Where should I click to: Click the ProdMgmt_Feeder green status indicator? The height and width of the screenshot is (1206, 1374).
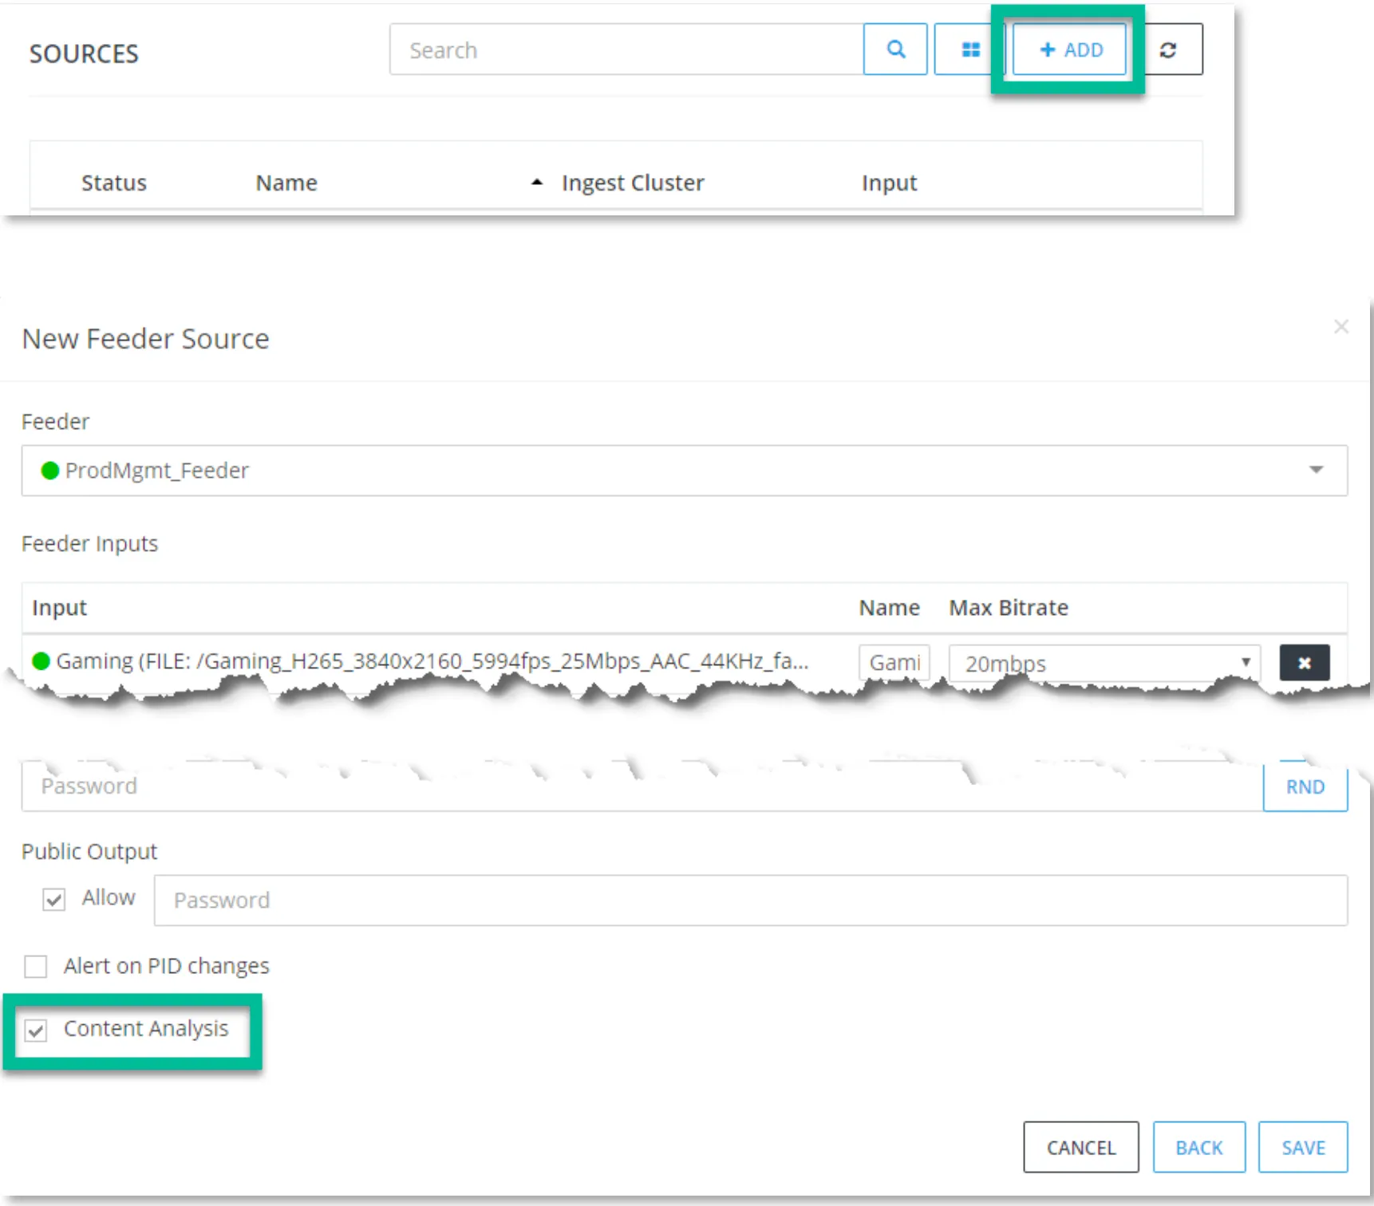49,471
